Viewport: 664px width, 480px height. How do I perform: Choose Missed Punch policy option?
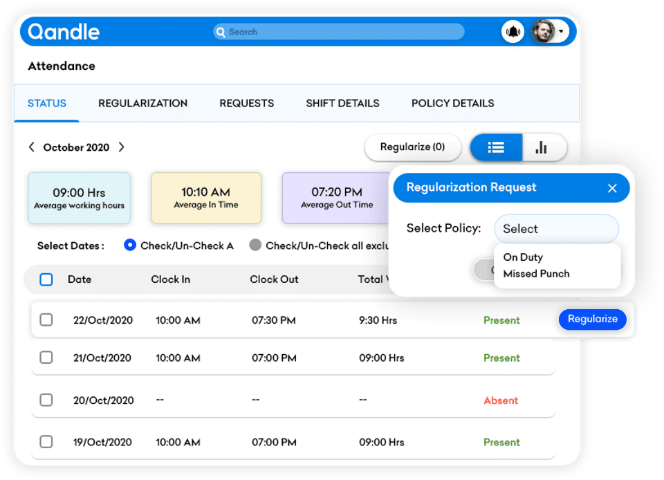(536, 274)
